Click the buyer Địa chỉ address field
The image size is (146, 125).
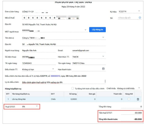click(x=64, y=44)
